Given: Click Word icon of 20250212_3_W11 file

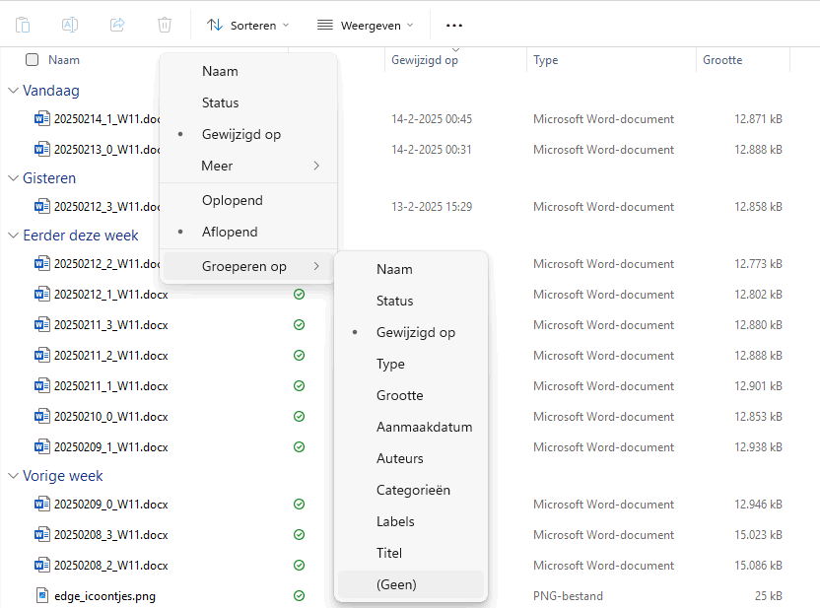Looking at the screenshot, I should pyautogui.click(x=41, y=207).
